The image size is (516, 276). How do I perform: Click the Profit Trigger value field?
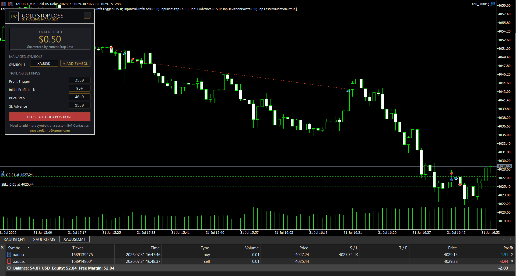79,80
